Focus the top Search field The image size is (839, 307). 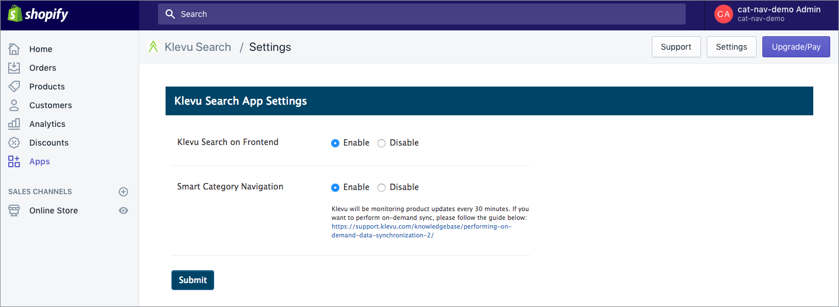coord(421,14)
